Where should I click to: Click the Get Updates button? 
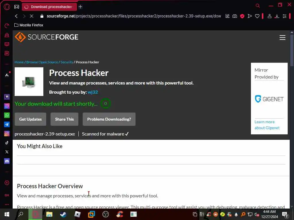[x=30, y=119]
